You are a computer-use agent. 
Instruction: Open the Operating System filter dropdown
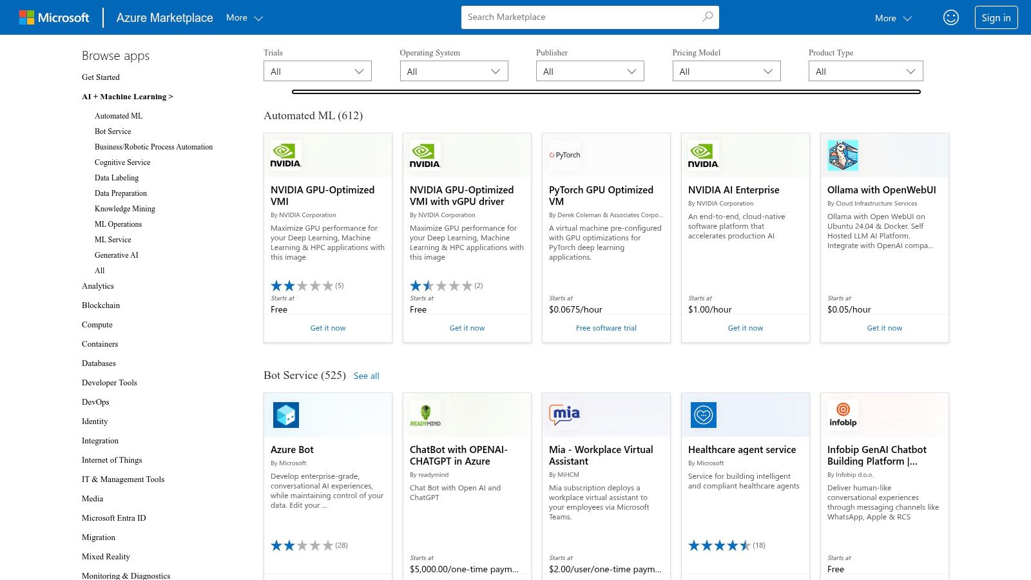(x=454, y=71)
